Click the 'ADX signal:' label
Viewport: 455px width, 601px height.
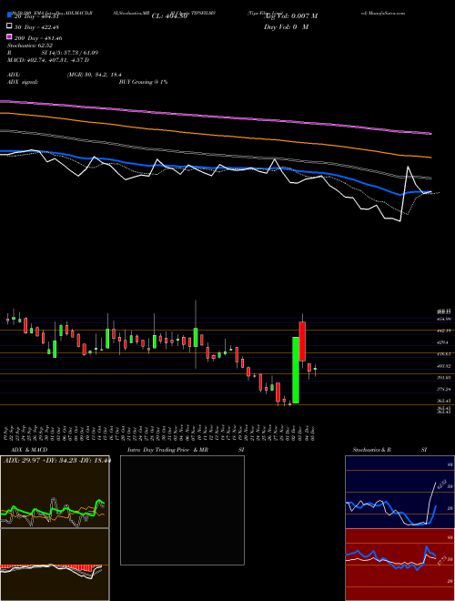(23, 82)
